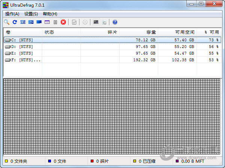
Task: Click the 0 文件夹 status text
Action: coord(19,161)
